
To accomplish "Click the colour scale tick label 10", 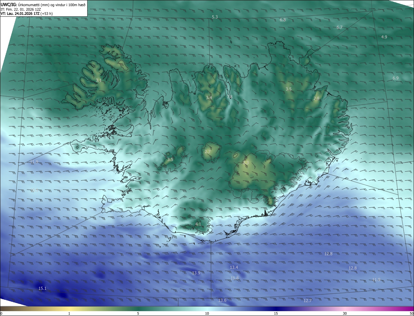I will point(207,313).
